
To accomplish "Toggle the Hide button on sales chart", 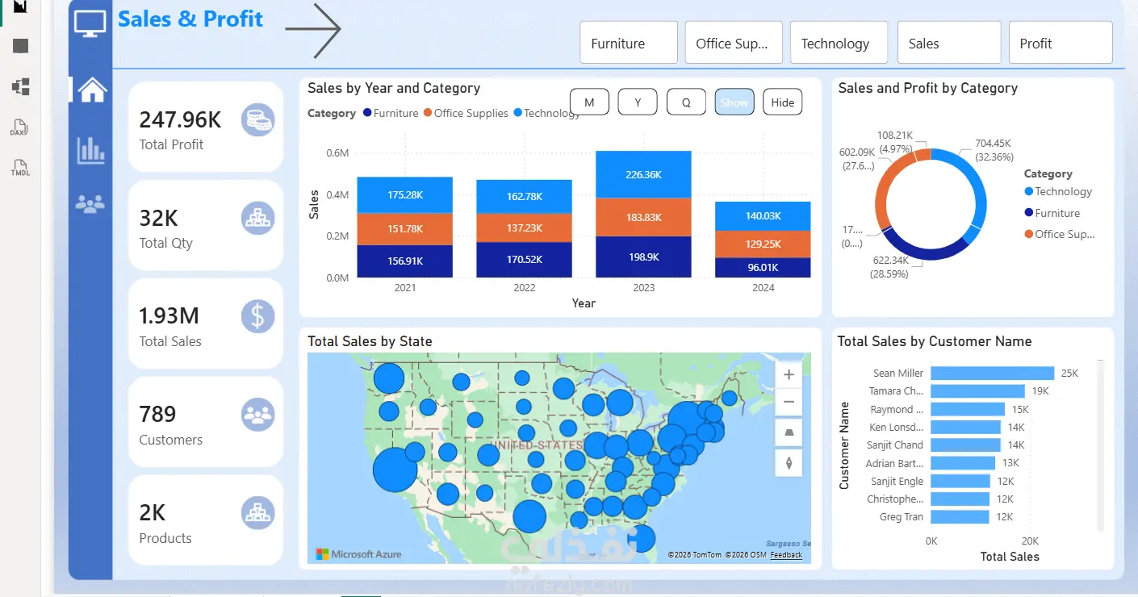I will [783, 102].
